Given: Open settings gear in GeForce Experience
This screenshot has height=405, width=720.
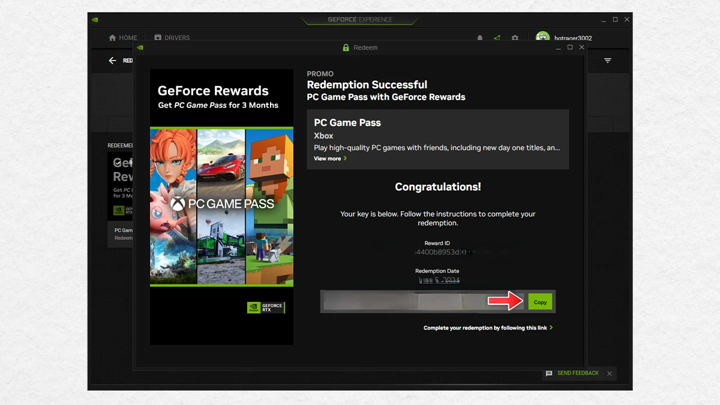Looking at the screenshot, I should pyautogui.click(x=515, y=38).
